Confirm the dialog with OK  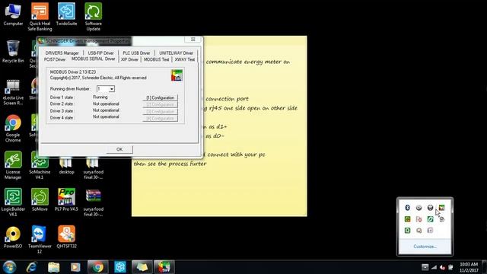click(119, 149)
